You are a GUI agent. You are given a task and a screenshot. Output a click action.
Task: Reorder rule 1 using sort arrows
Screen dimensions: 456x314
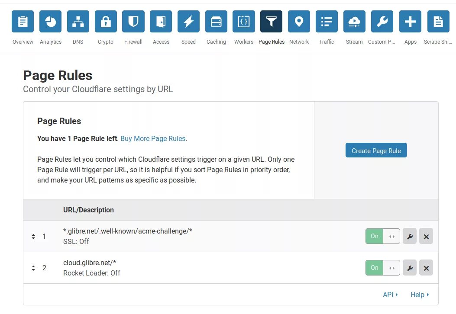(x=33, y=237)
